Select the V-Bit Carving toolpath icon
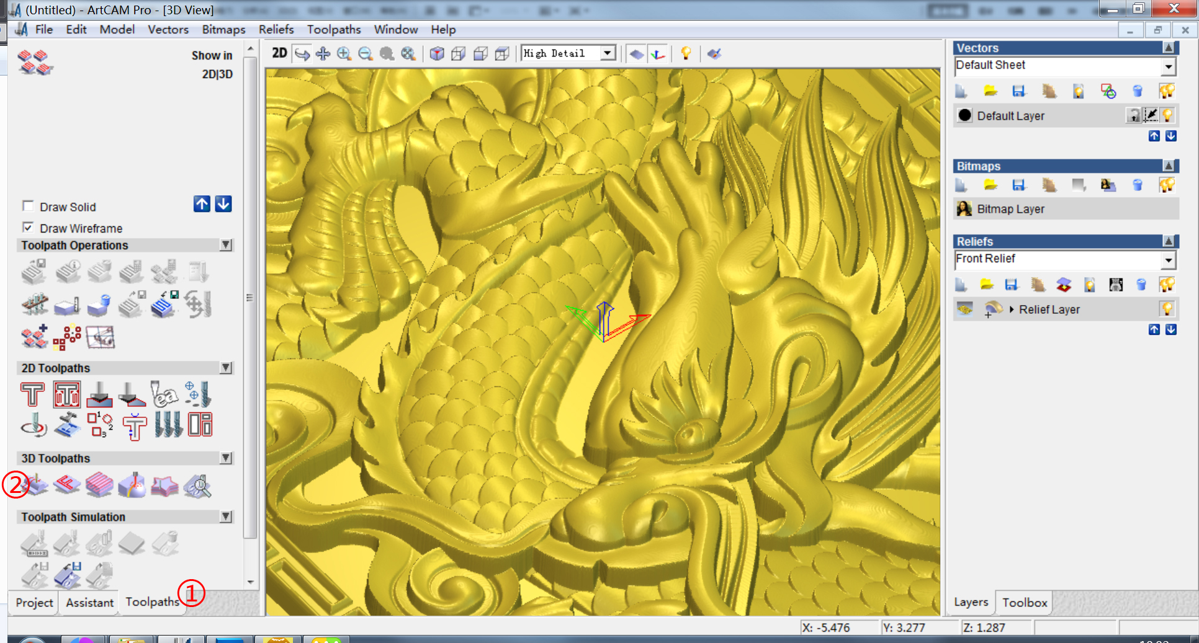This screenshot has width=1199, height=643. pyautogui.click(x=99, y=394)
